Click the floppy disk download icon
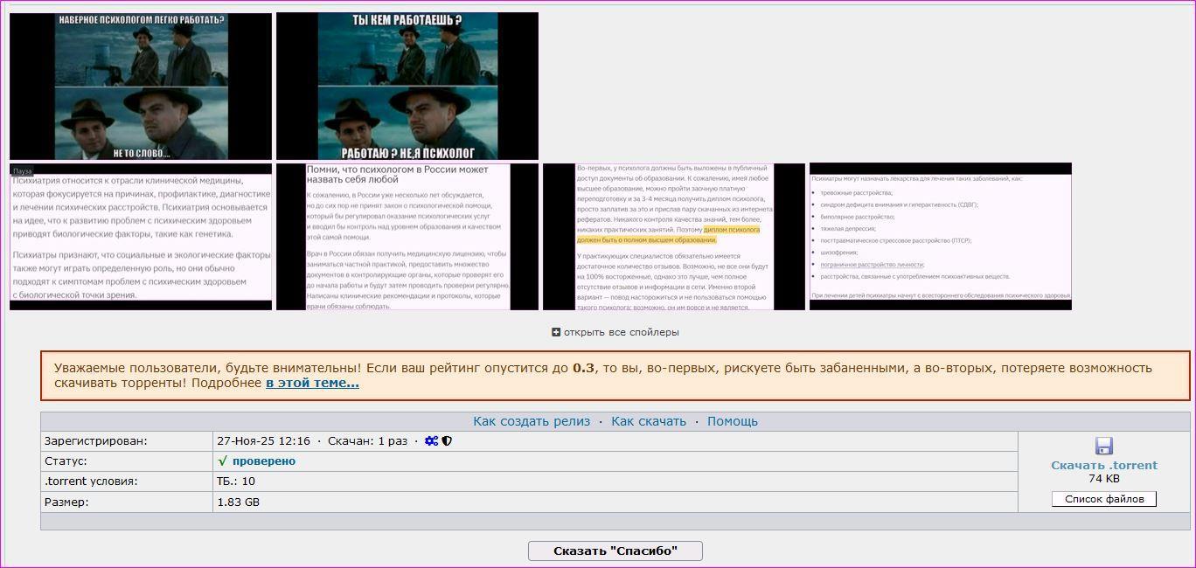Viewport: 1196px width, 568px height. pos(1103,446)
